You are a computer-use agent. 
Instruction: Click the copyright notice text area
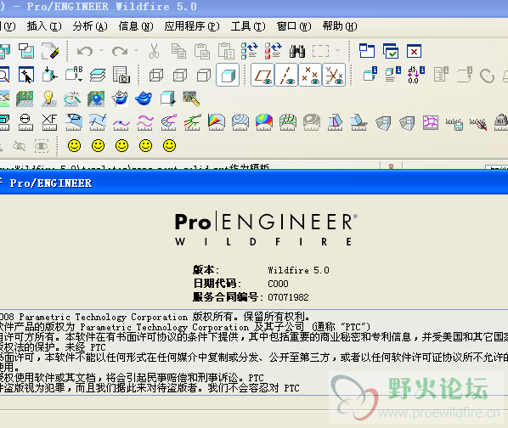pos(254,352)
